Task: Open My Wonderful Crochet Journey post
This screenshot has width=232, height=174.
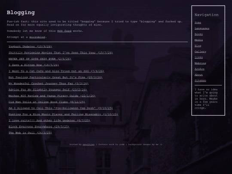Action: pyautogui.click(x=49, y=83)
